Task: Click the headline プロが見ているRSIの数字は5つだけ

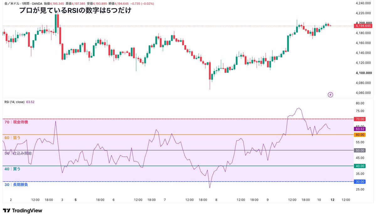Action: coord(75,10)
